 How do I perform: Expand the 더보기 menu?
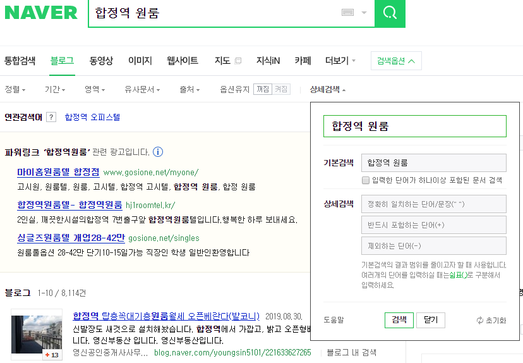340,61
